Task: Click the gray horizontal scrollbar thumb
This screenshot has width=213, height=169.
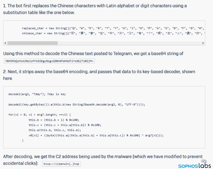Action: click(33, 43)
